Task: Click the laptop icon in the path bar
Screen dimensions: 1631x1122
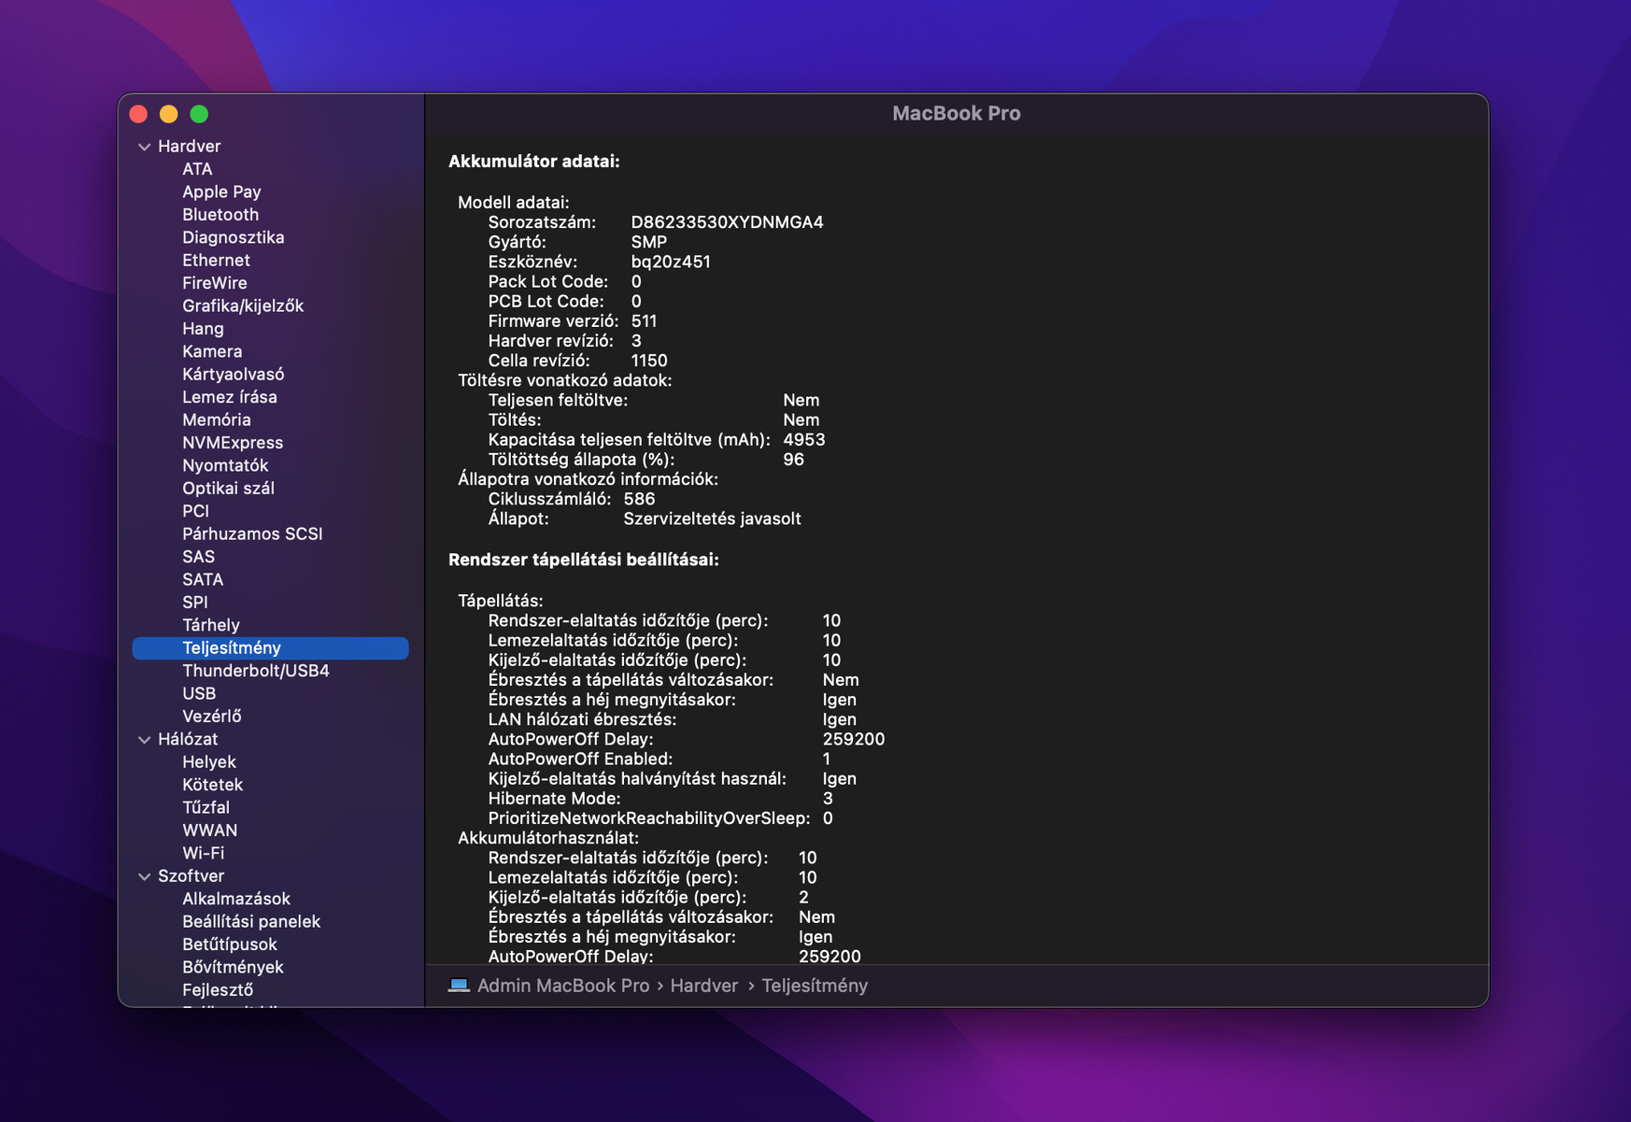Action: (459, 986)
